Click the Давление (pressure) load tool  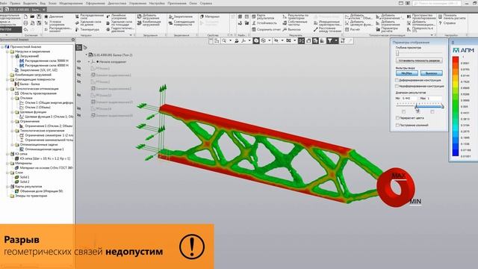[54, 16]
